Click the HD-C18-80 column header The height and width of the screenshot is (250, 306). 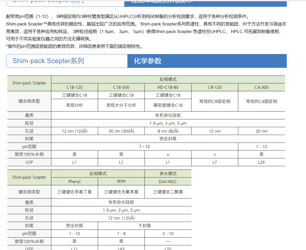pos(168,87)
